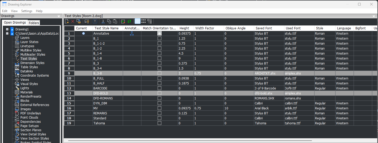The image size is (378, 143).
Task: Click the Paste clipboard icon
Action: coord(115,21)
